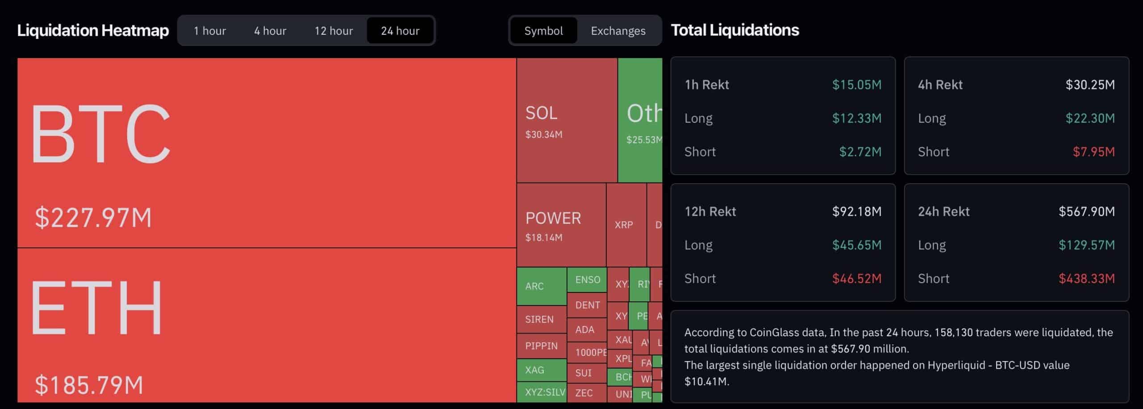Toggle to the Exchanges view
This screenshot has height=409, width=1143.
(618, 31)
